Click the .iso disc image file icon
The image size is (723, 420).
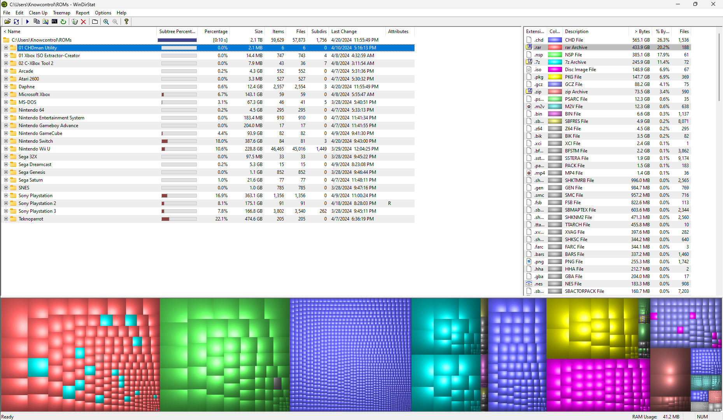coord(529,70)
